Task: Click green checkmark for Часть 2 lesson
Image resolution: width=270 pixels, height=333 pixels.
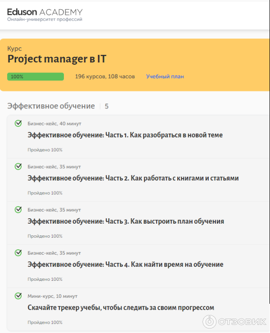Action: (18, 166)
